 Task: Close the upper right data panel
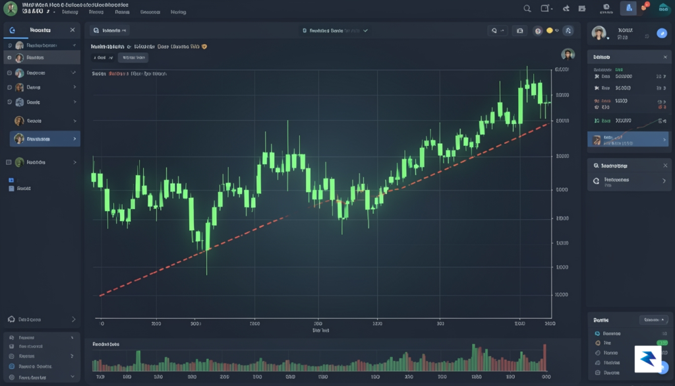pyautogui.click(x=665, y=57)
